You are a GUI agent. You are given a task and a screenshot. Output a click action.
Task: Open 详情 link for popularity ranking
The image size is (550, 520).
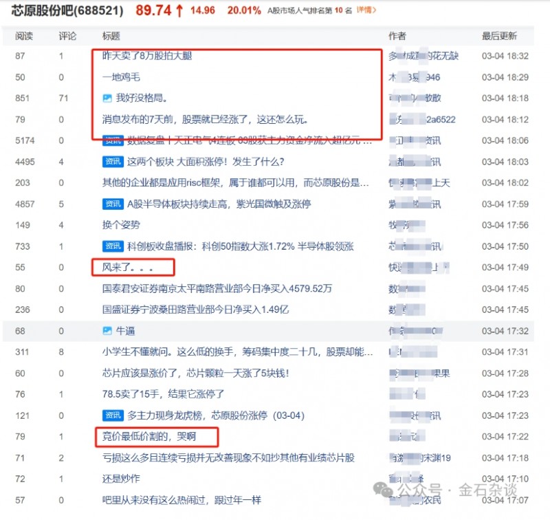[x=367, y=11]
